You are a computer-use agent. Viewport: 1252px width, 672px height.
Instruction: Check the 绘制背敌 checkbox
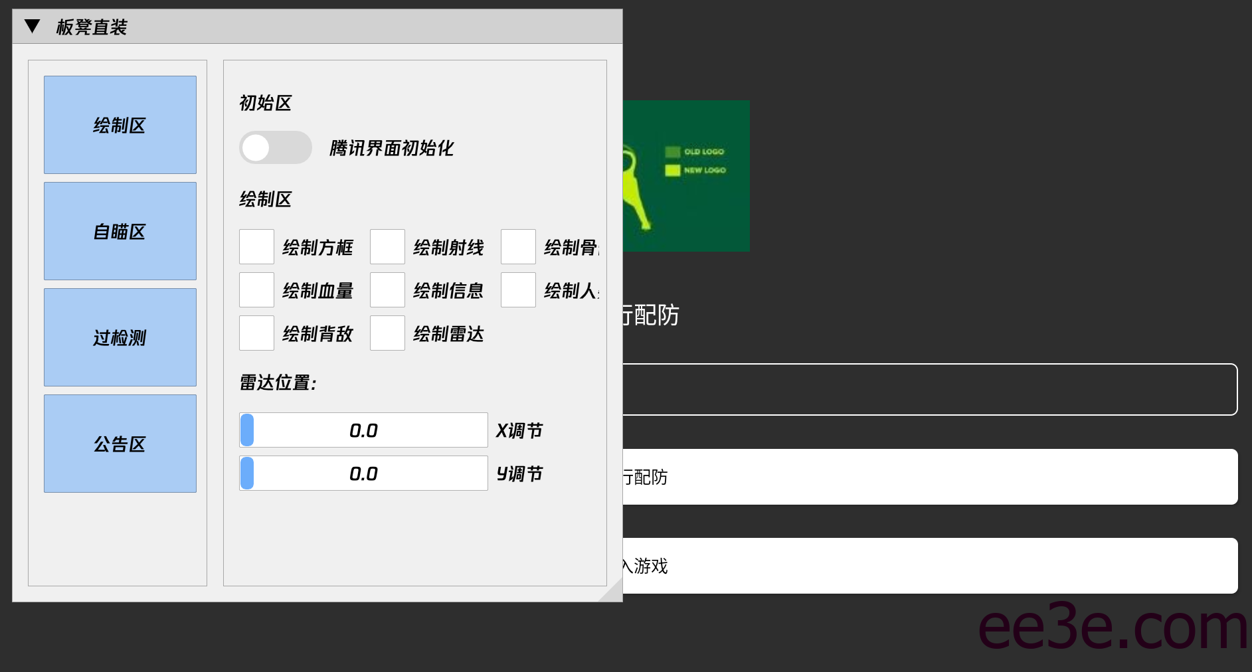256,333
